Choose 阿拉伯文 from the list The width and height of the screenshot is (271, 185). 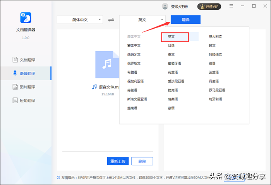(215, 54)
